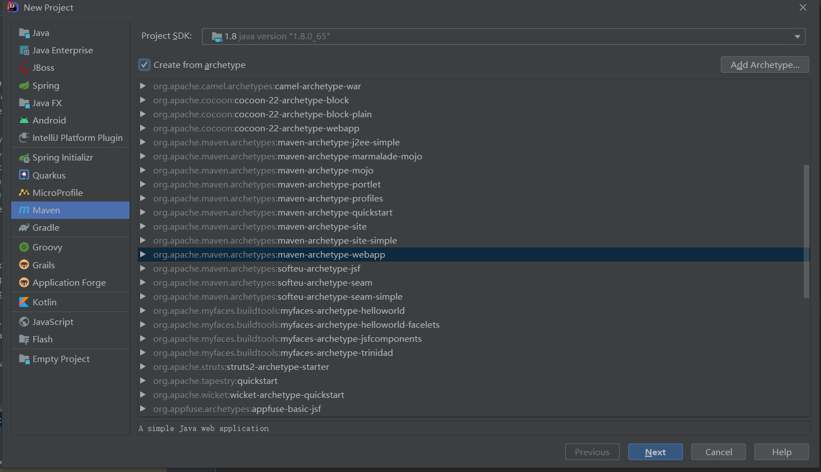Screen dimensions: 821x472
Task: Click the archetype list vertical scrollbar
Action: point(806,231)
